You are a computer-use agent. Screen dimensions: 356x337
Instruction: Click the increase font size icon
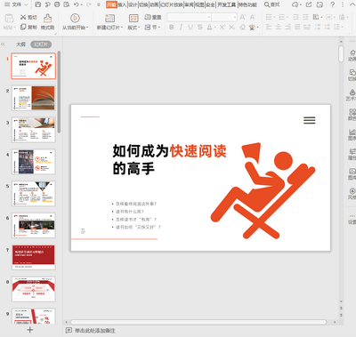pyautogui.click(x=243, y=17)
